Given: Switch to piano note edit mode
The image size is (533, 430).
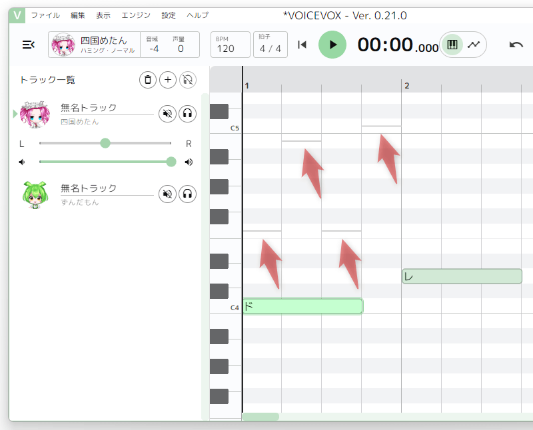Looking at the screenshot, I should 452,45.
